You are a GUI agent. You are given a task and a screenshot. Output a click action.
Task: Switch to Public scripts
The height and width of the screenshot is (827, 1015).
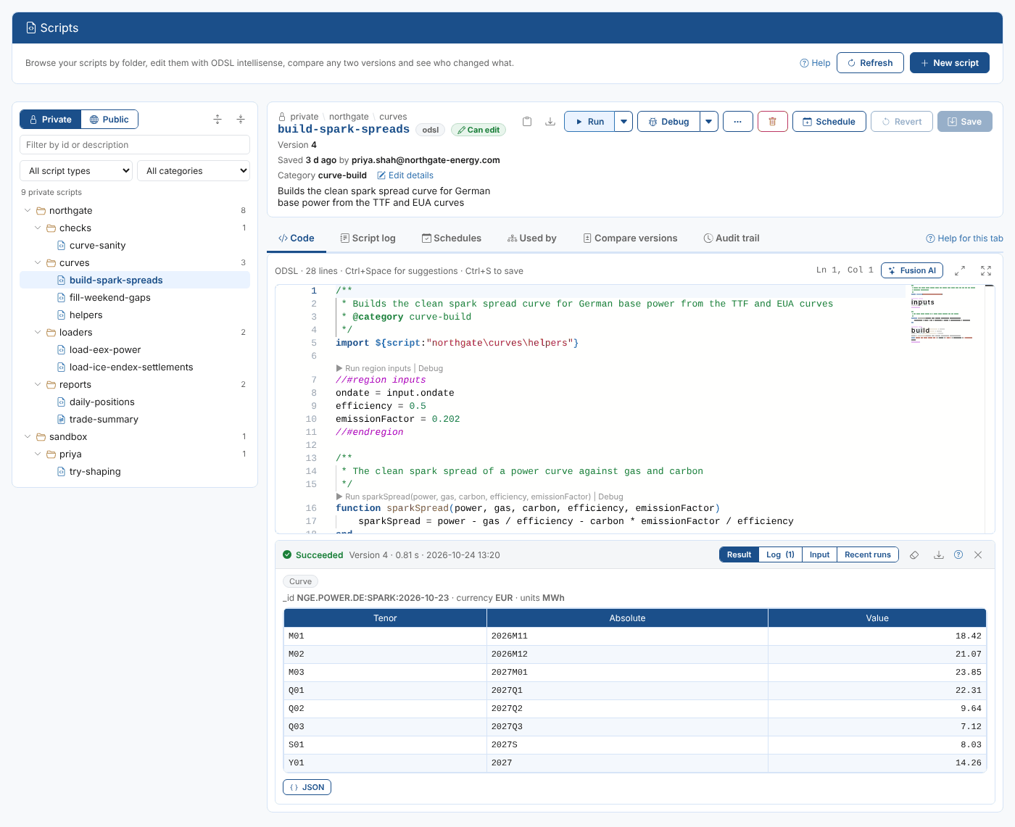tap(109, 120)
